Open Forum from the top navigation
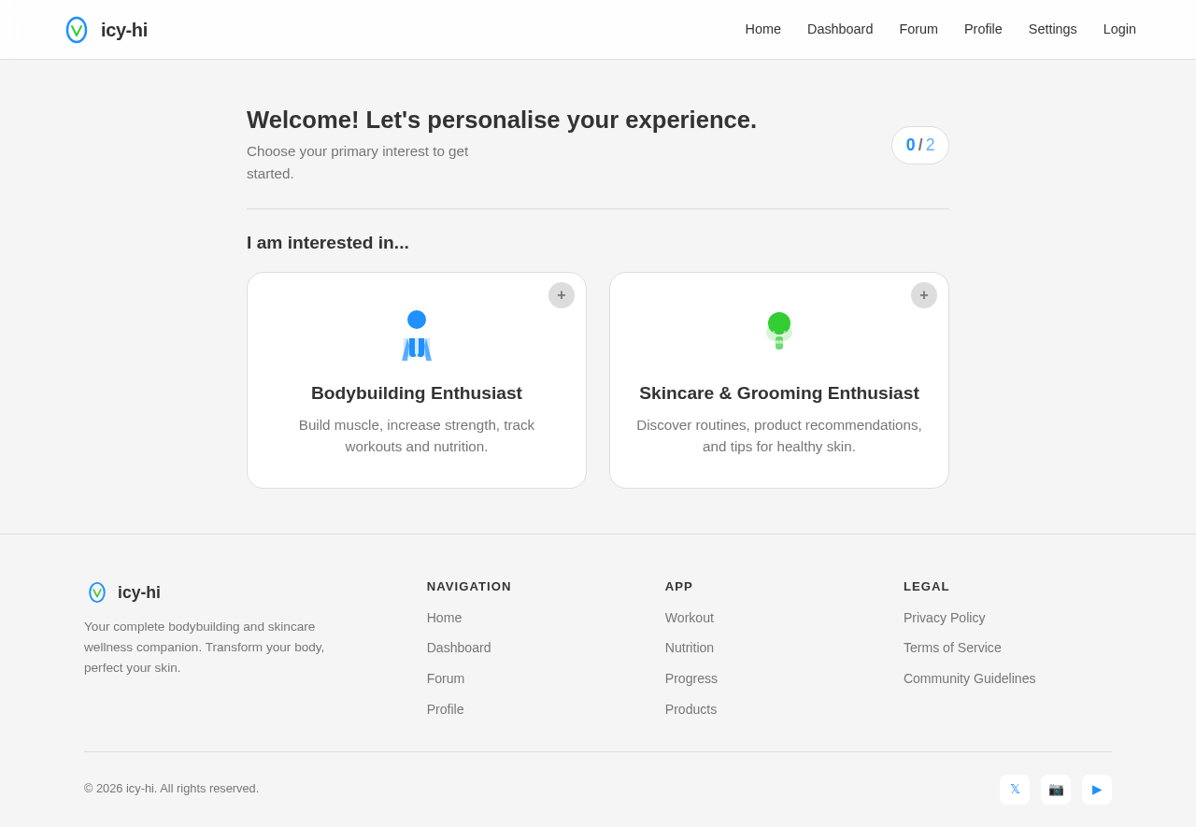The height and width of the screenshot is (827, 1196). click(x=918, y=29)
